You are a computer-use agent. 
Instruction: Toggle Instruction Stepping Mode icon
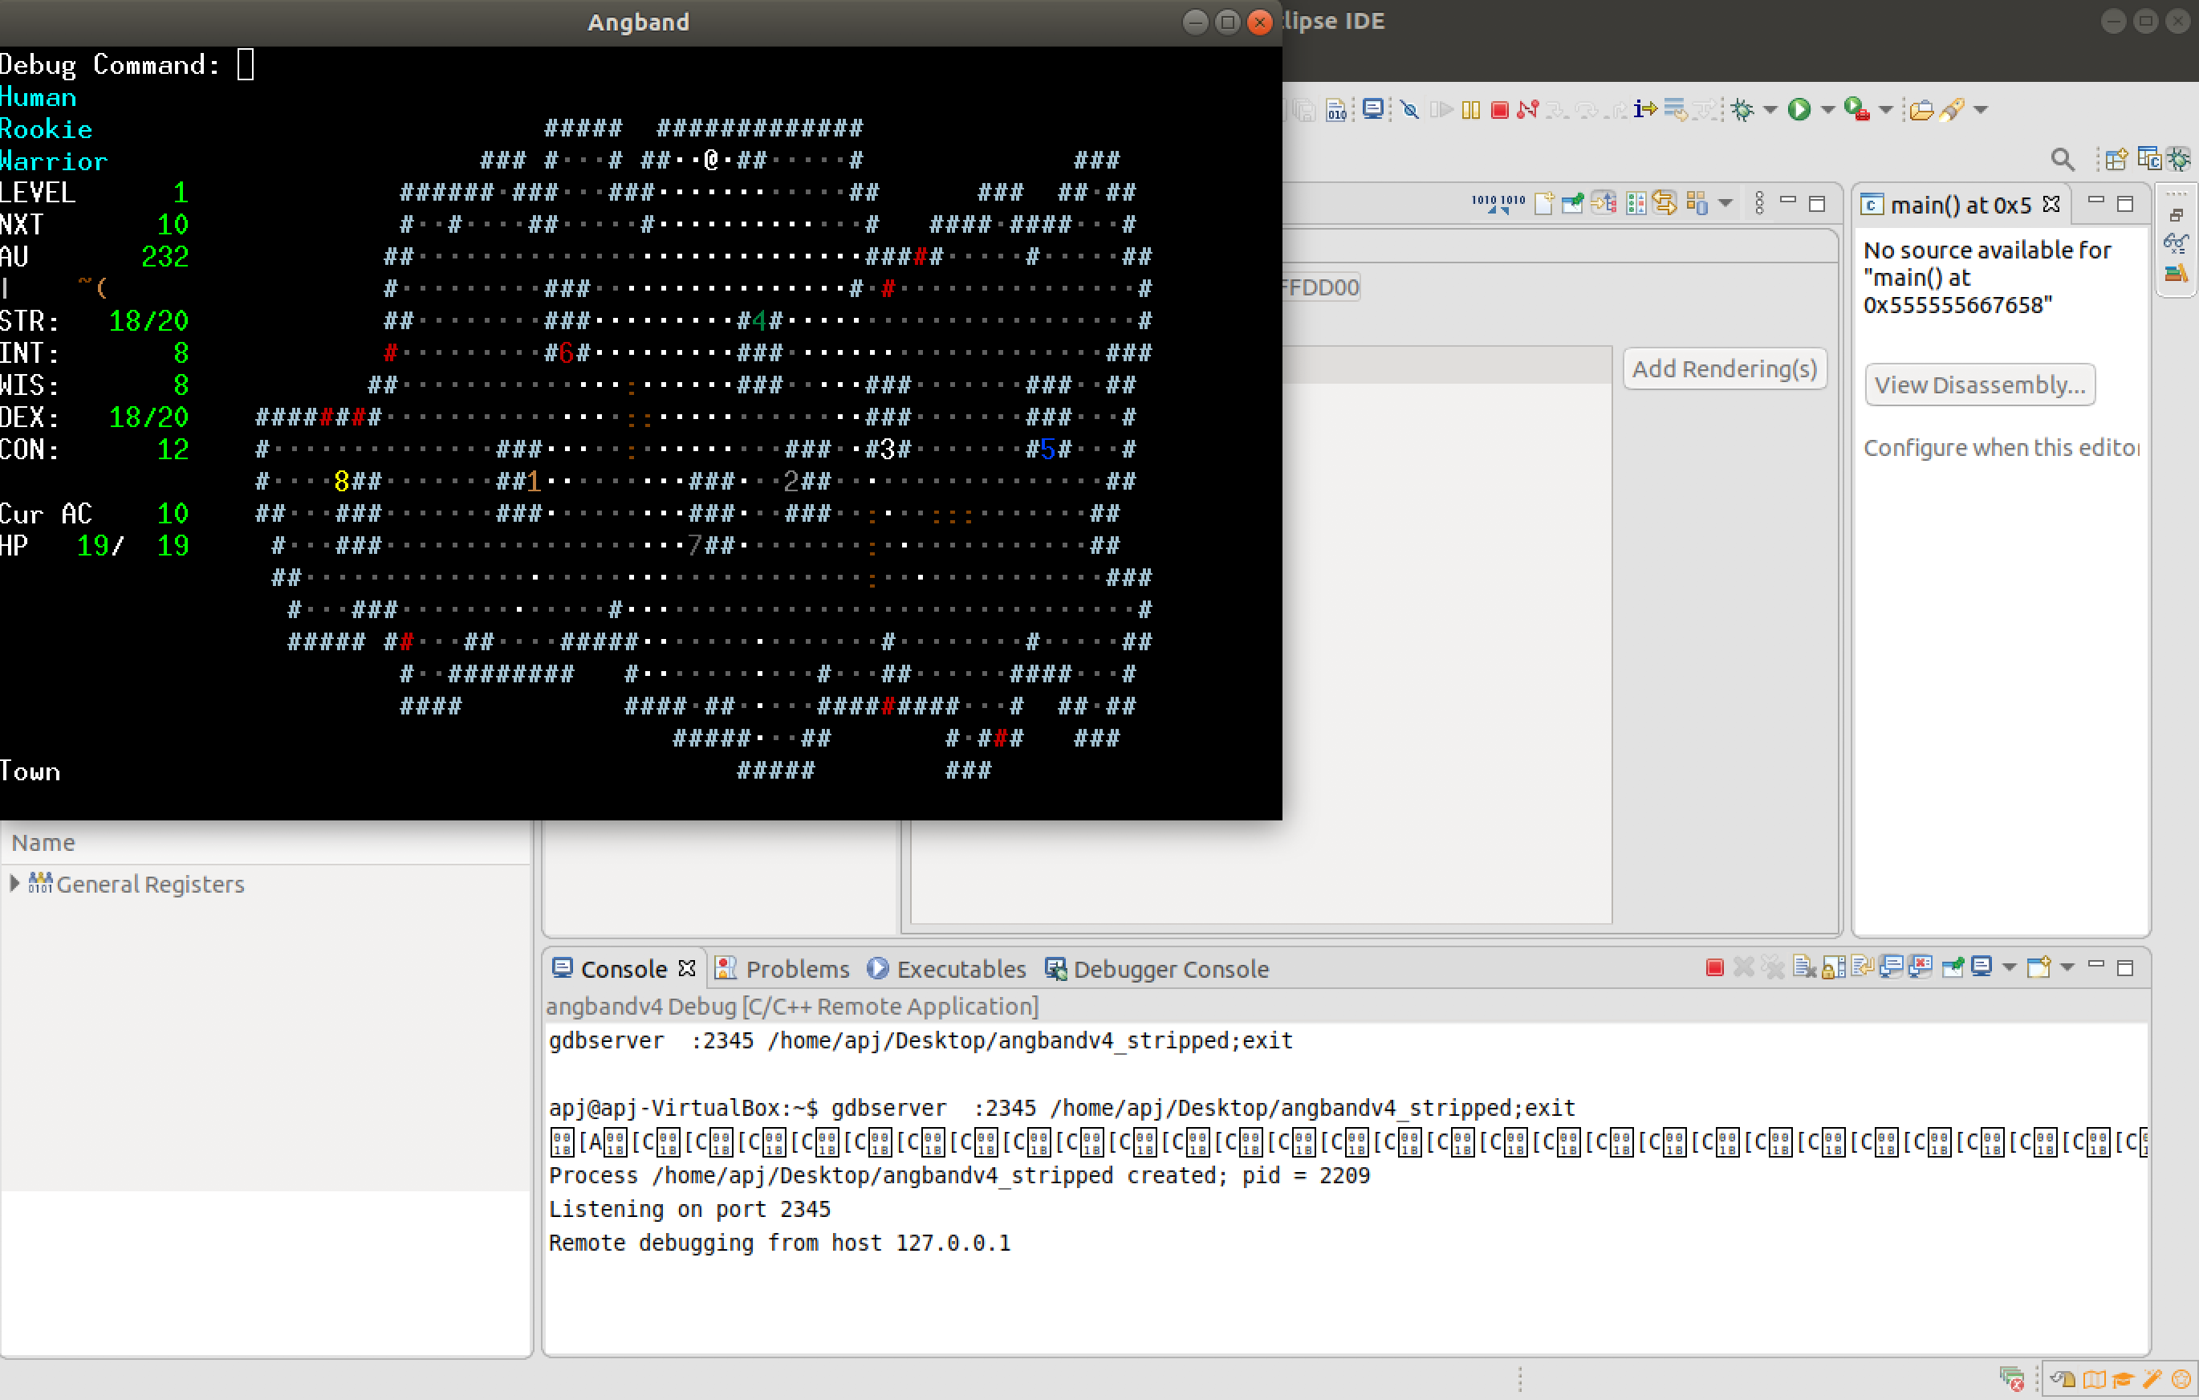coord(1644,111)
